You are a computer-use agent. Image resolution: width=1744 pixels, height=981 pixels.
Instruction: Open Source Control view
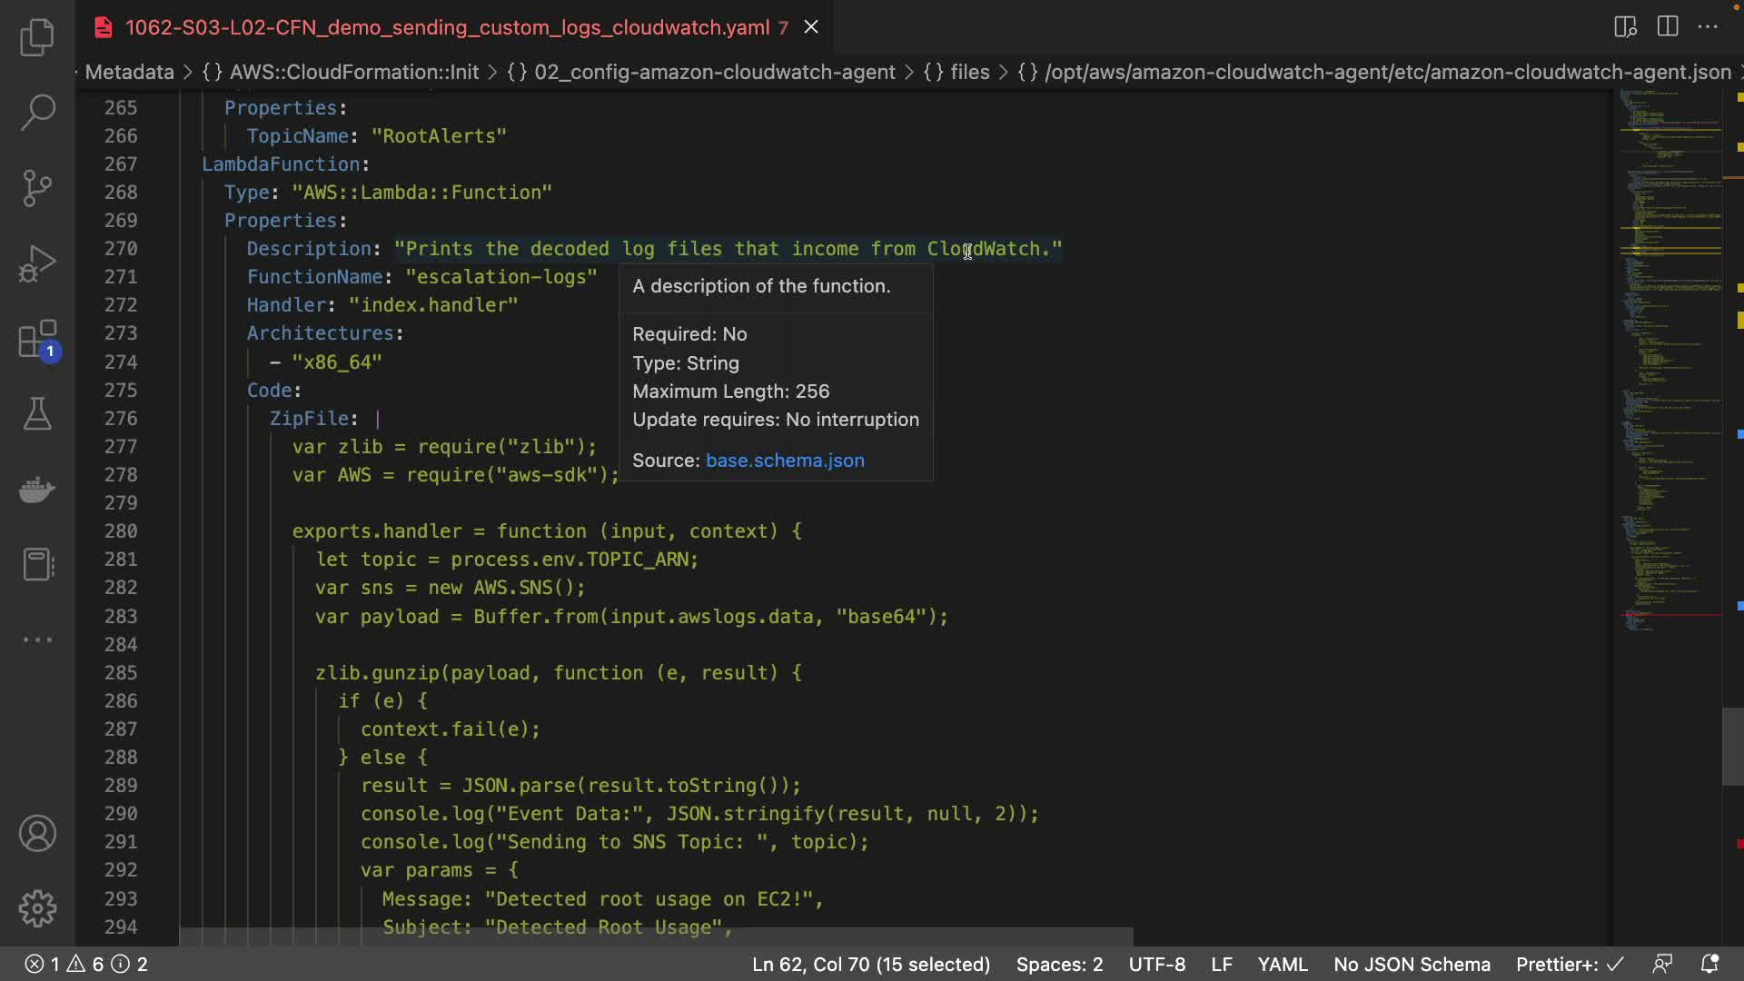37,188
